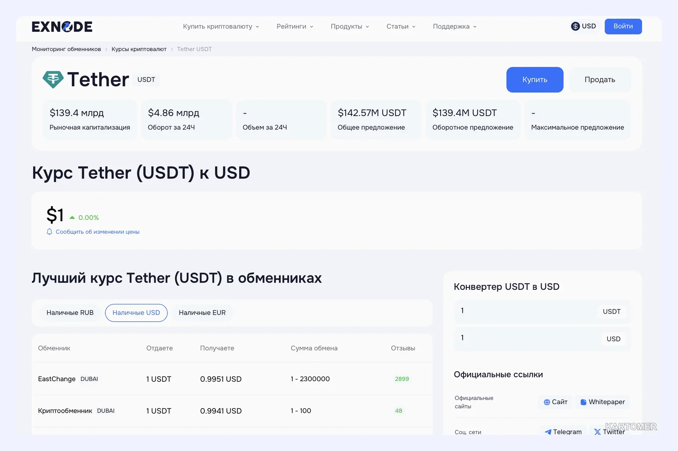Expand the Рейтинги menu

295,26
